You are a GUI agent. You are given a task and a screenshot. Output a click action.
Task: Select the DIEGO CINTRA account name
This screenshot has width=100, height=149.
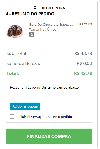(53, 8)
